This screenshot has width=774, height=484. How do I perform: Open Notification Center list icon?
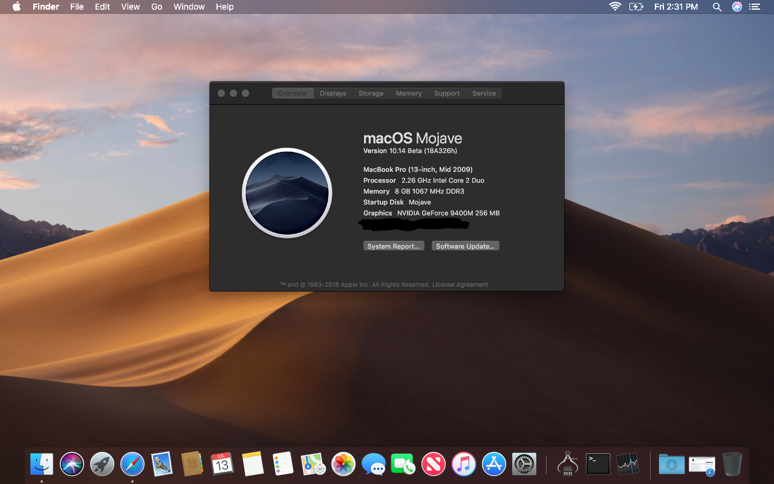(754, 7)
